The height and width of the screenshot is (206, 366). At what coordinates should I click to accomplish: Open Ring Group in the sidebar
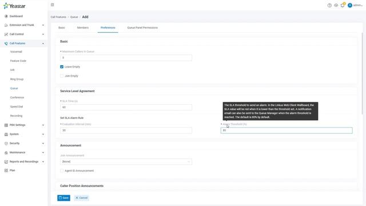click(x=17, y=79)
